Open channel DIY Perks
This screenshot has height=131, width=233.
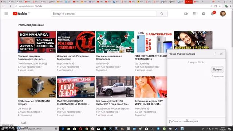tap(23, 108)
